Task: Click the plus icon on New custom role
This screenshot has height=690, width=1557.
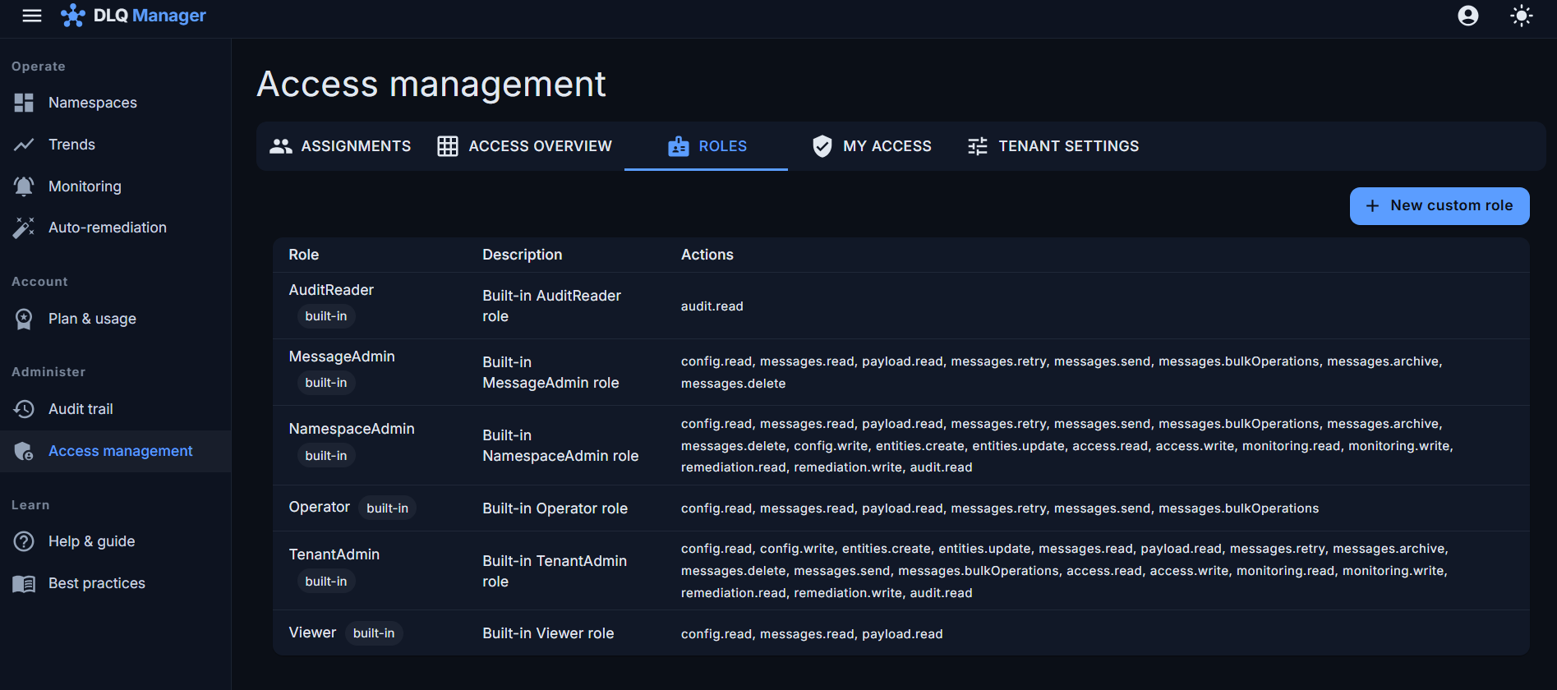Action: pos(1372,205)
